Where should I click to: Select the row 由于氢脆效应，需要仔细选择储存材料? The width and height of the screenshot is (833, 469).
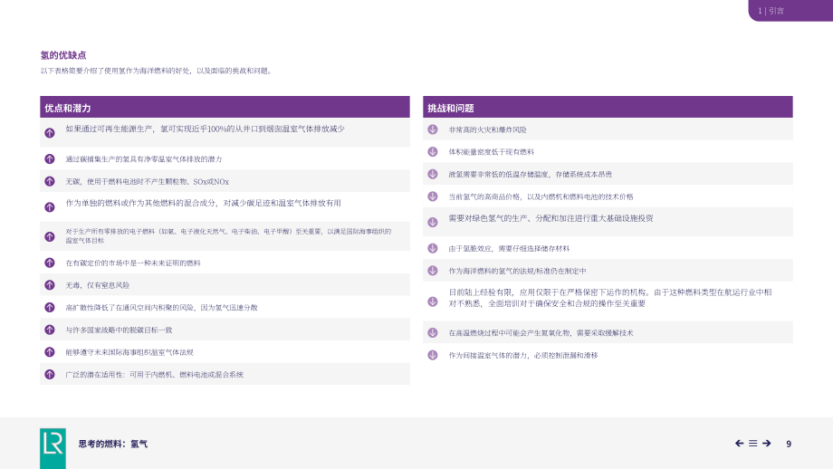pos(608,248)
